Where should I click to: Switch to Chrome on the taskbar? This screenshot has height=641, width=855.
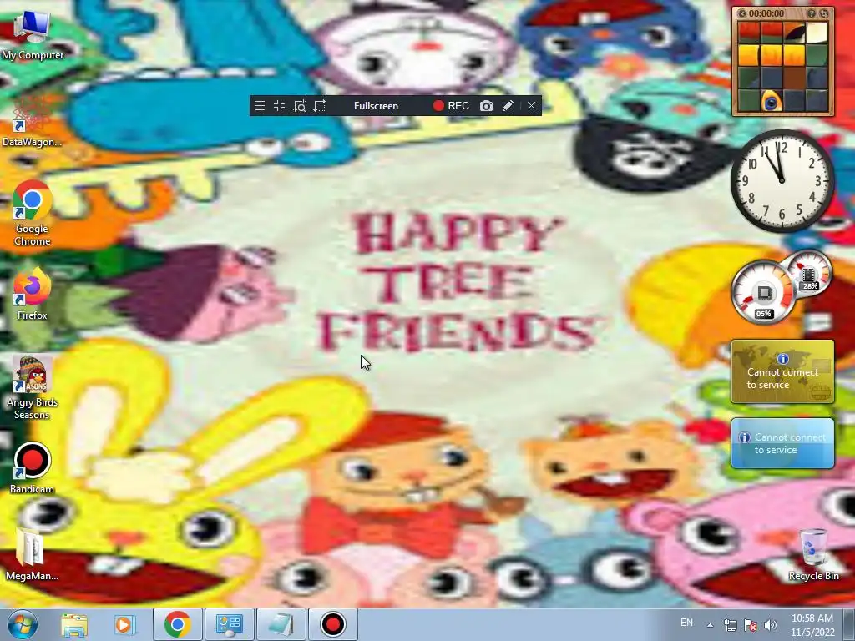pyautogui.click(x=177, y=624)
